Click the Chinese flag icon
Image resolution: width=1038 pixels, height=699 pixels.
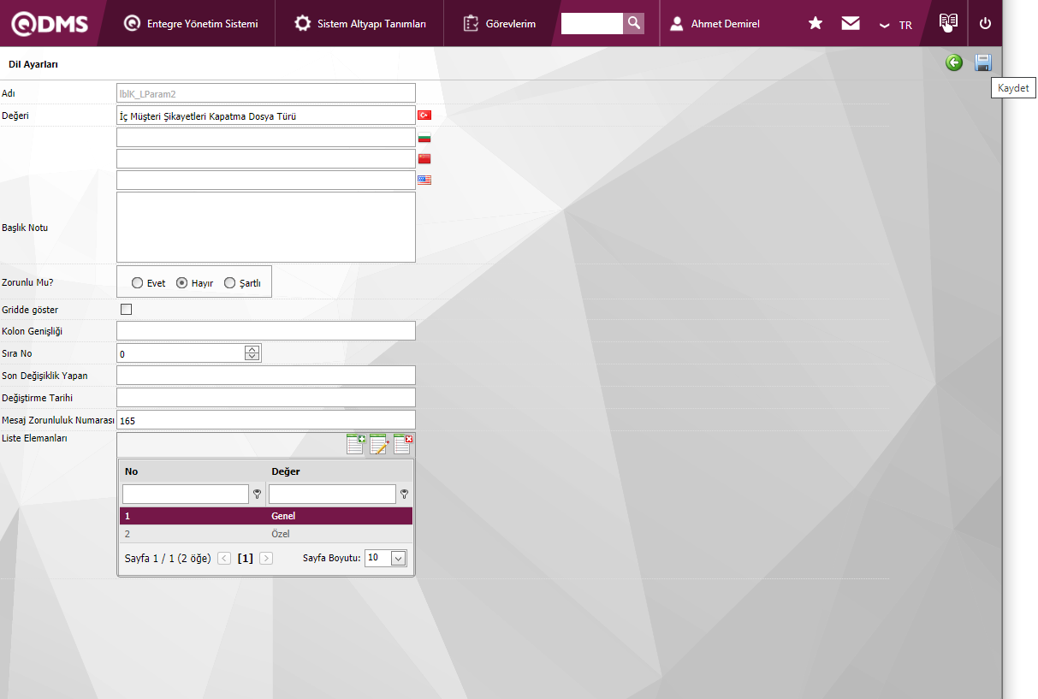click(424, 159)
